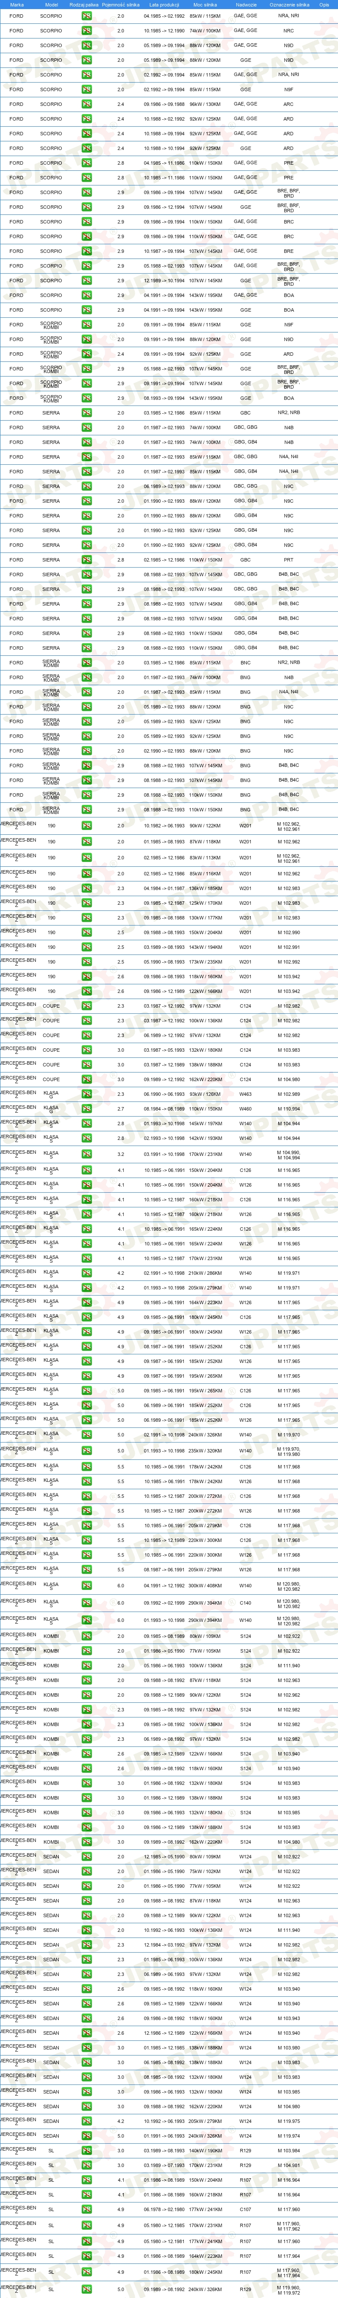This screenshot has width=338, height=2298.
Task: Click the fuel icon in the Klasa G W460 row
Action: tap(86, 1109)
